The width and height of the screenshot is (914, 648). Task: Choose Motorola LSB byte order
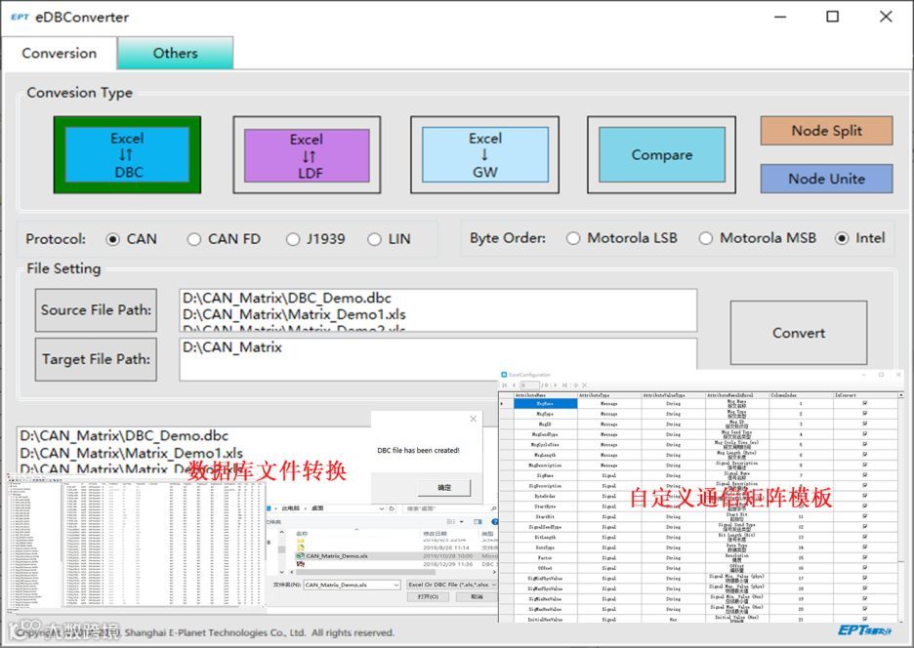pyautogui.click(x=573, y=238)
